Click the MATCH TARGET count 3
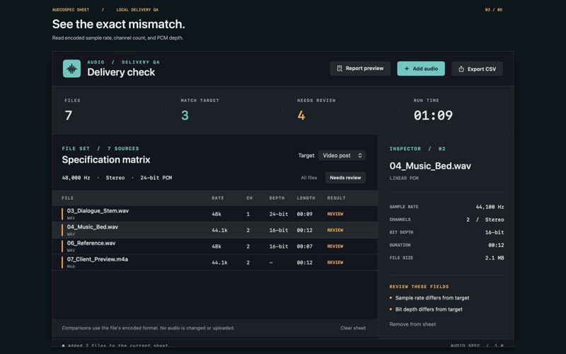 (x=185, y=115)
